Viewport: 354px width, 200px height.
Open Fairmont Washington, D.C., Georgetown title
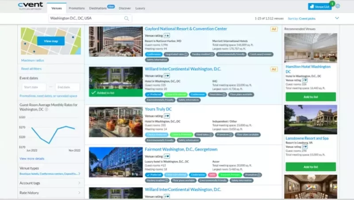pos(181,149)
